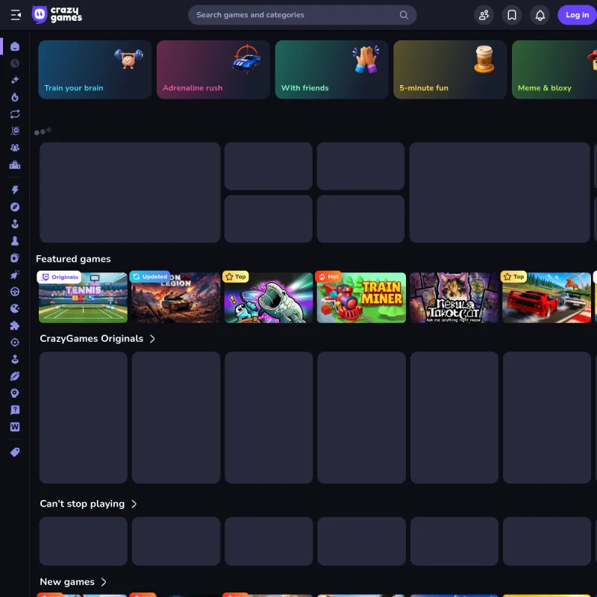Open leaderboard podium icon in sidebar
Image resolution: width=597 pixels, height=597 pixels.
15,164
